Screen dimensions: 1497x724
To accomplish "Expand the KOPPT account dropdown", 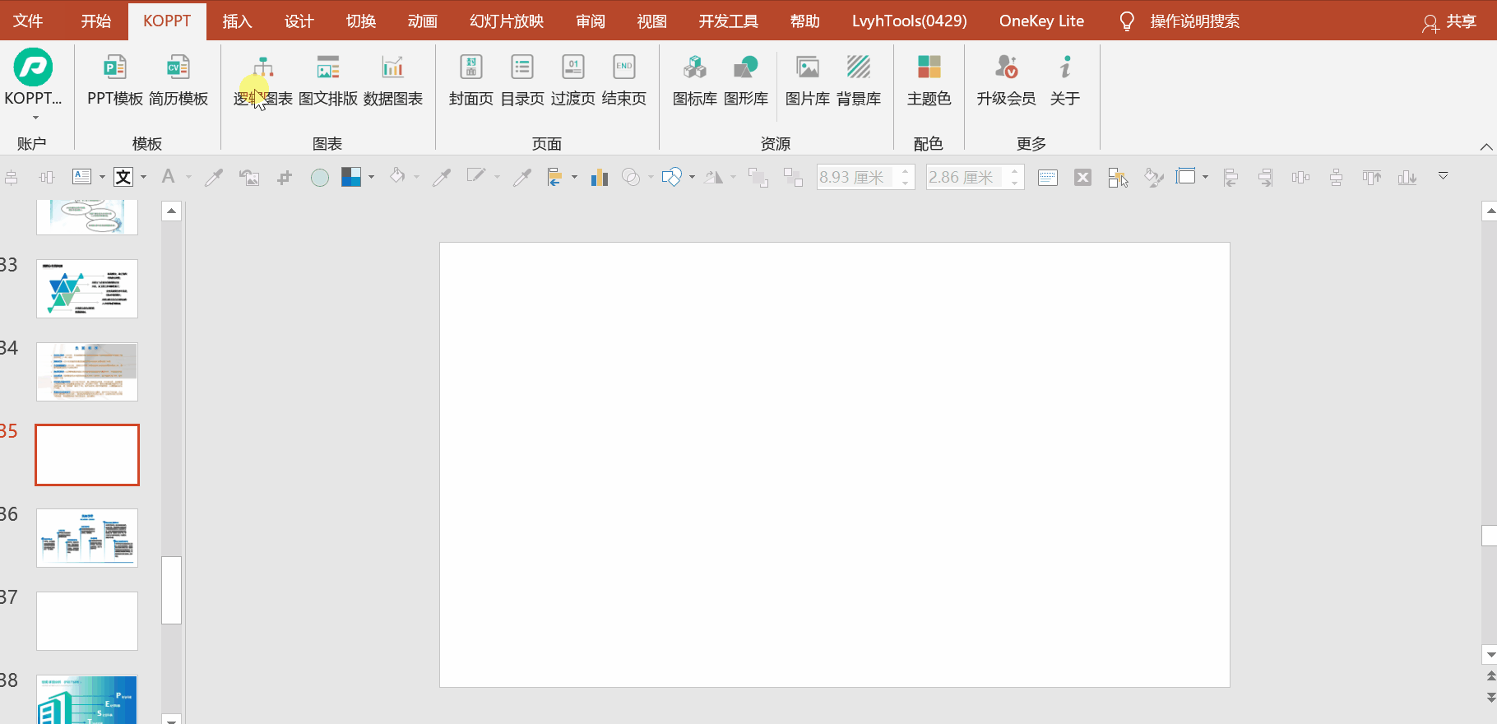I will 34,117.
